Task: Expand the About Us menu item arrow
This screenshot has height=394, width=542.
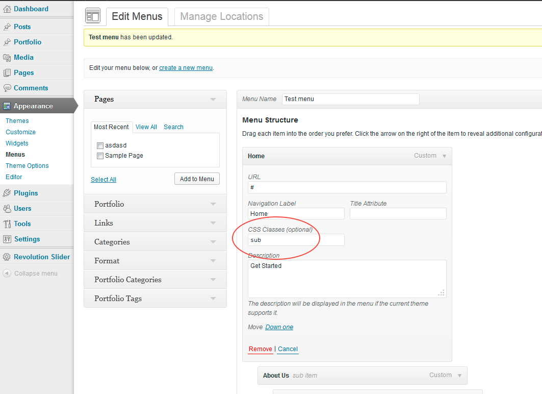Action: pyautogui.click(x=459, y=375)
